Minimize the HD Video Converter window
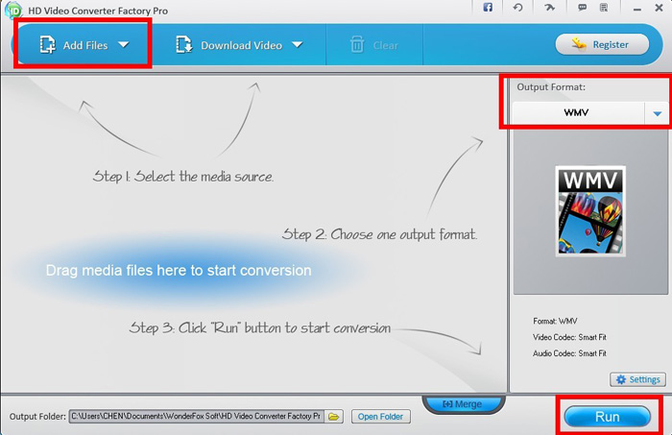Image resolution: width=672 pixels, height=435 pixels. tap(637, 8)
